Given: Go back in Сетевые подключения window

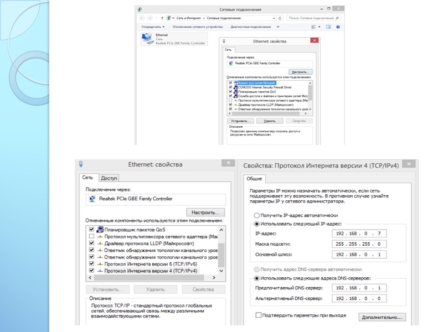Looking at the screenshot, I should coord(142,18).
